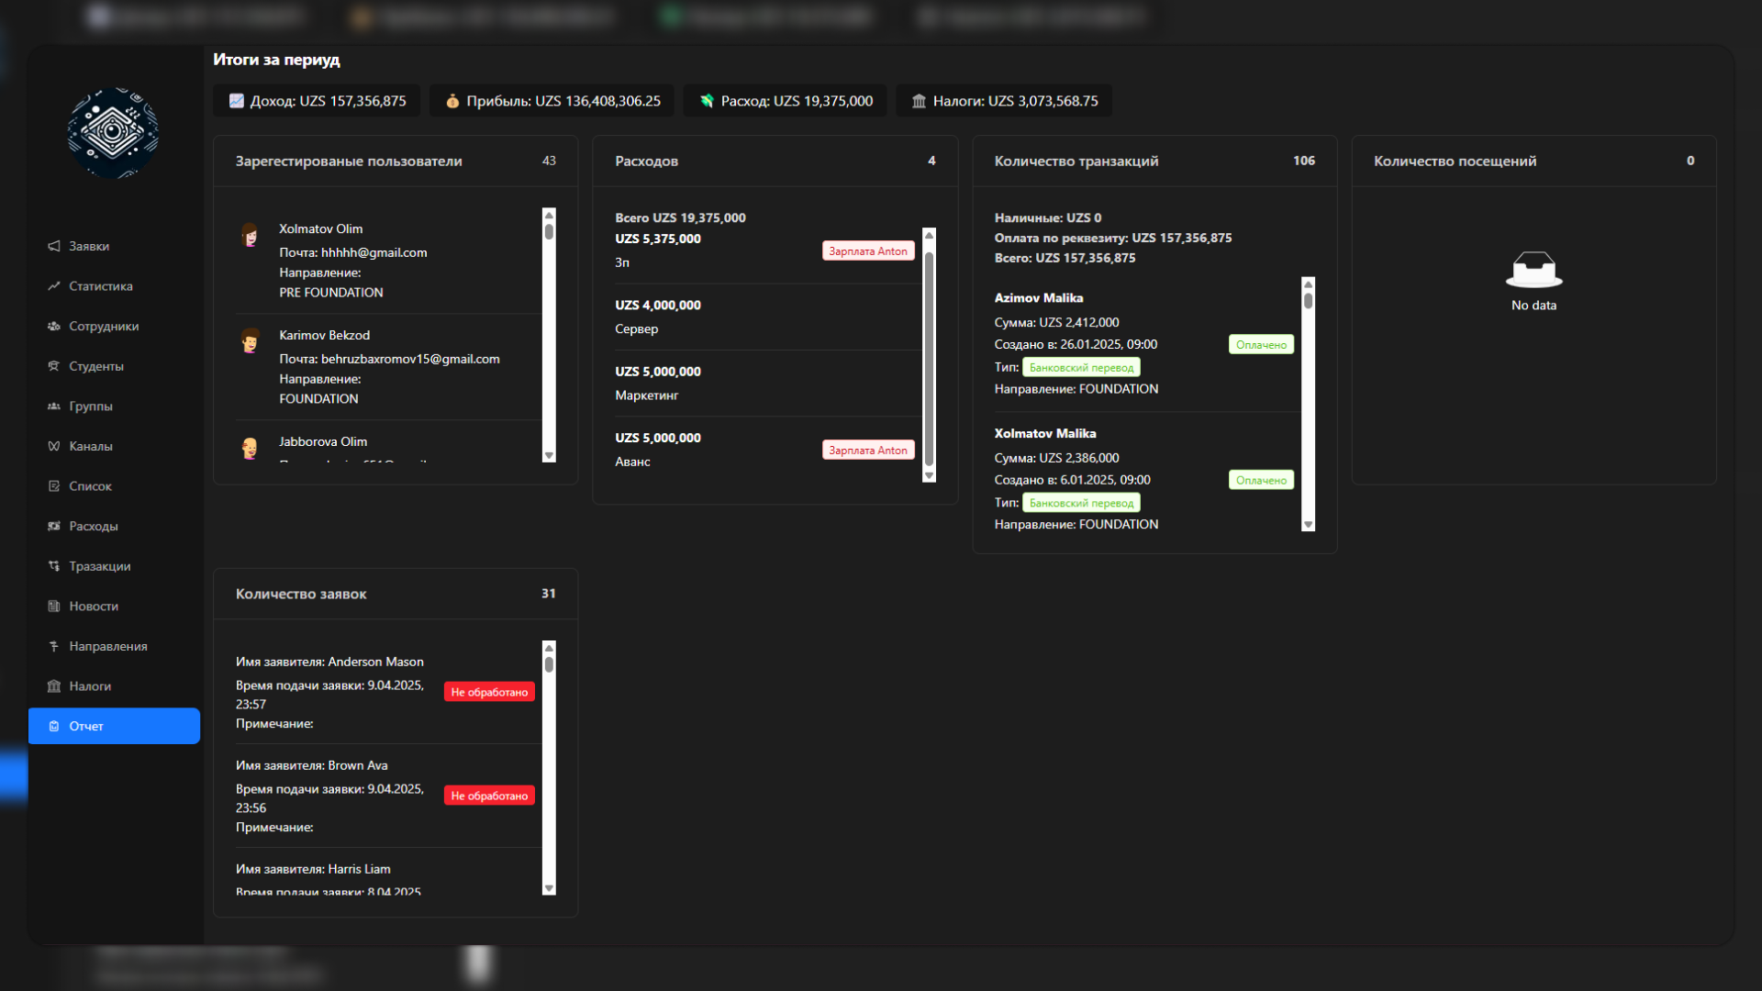1762x991 pixels.
Task: Click Karimov Bekzod user avatar thumbnail
Action: tap(250, 340)
